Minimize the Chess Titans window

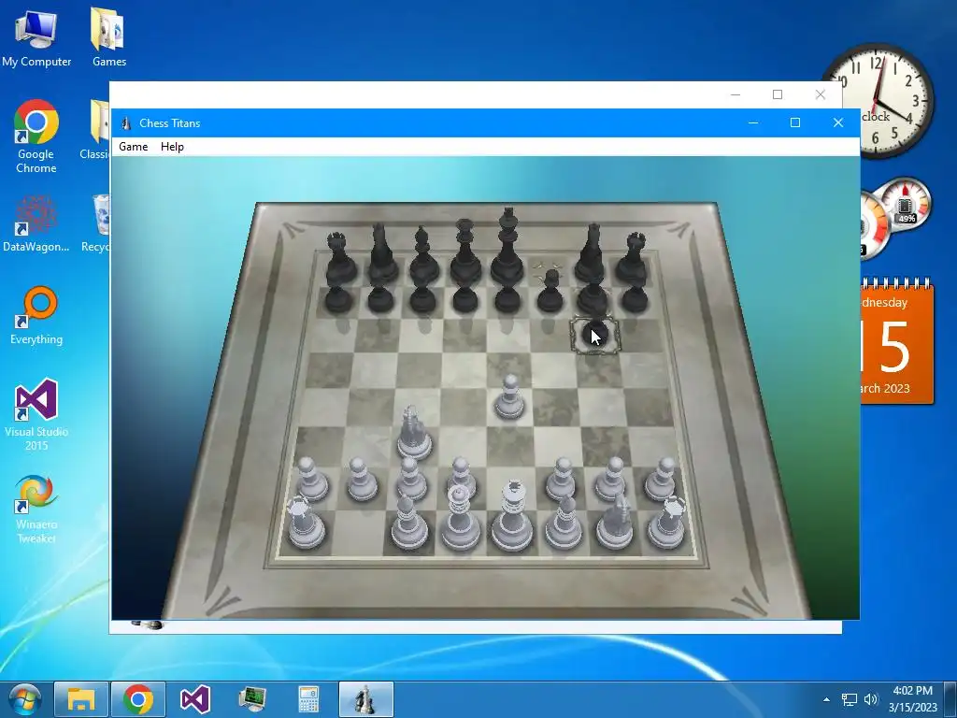[x=753, y=122]
